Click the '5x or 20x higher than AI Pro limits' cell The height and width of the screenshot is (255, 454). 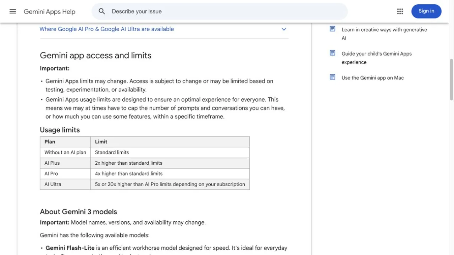170,184
